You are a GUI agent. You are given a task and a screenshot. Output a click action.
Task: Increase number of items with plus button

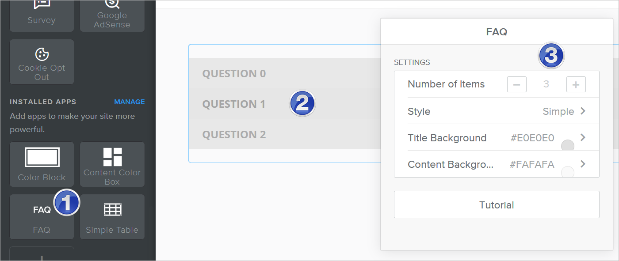[x=576, y=84]
